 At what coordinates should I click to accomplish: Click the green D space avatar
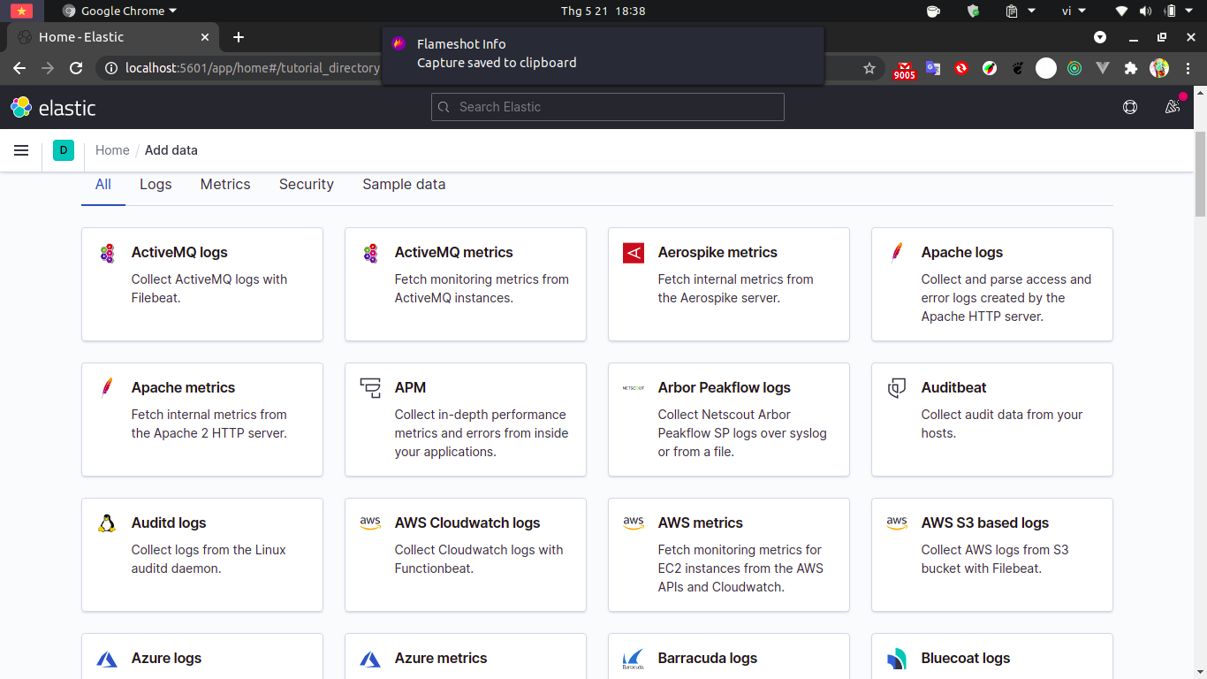click(63, 150)
